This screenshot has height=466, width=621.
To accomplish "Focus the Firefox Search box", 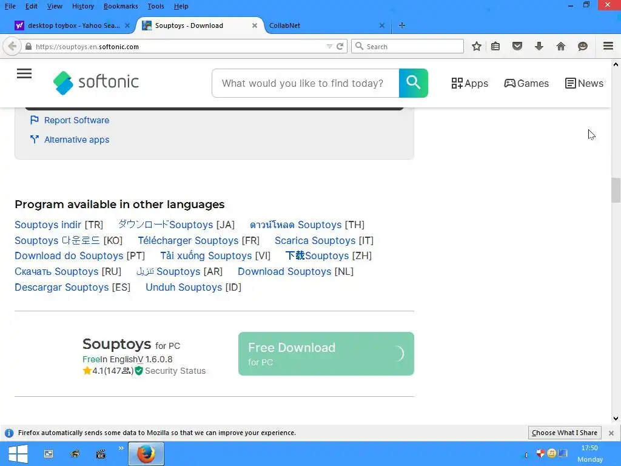I will click(x=408, y=46).
